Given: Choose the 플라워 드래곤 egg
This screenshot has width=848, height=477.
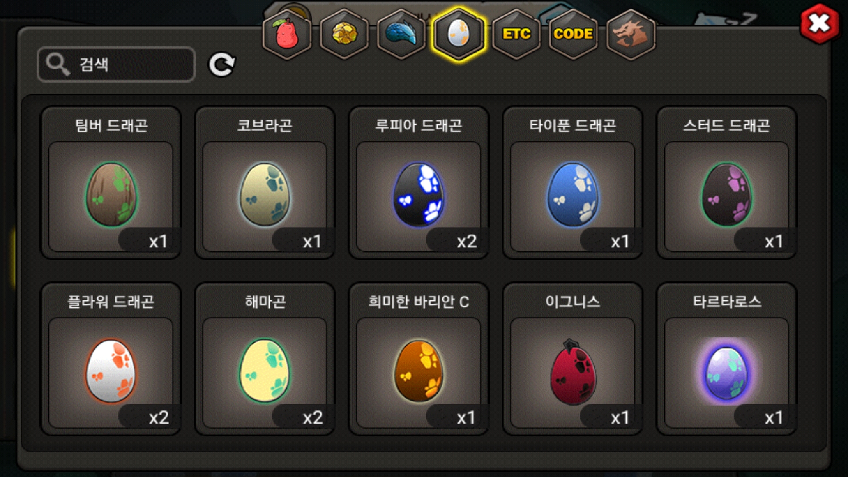Looking at the screenshot, I should [111, 359].
